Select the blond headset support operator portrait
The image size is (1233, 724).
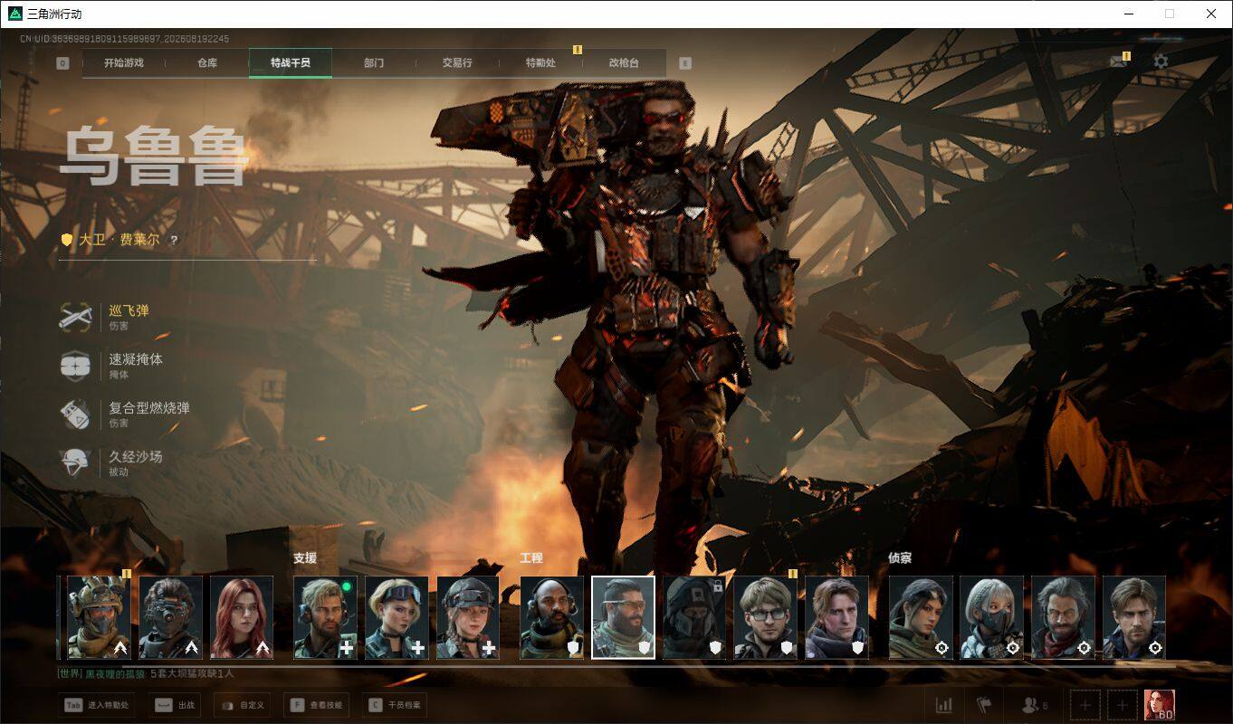click(325, 617)
